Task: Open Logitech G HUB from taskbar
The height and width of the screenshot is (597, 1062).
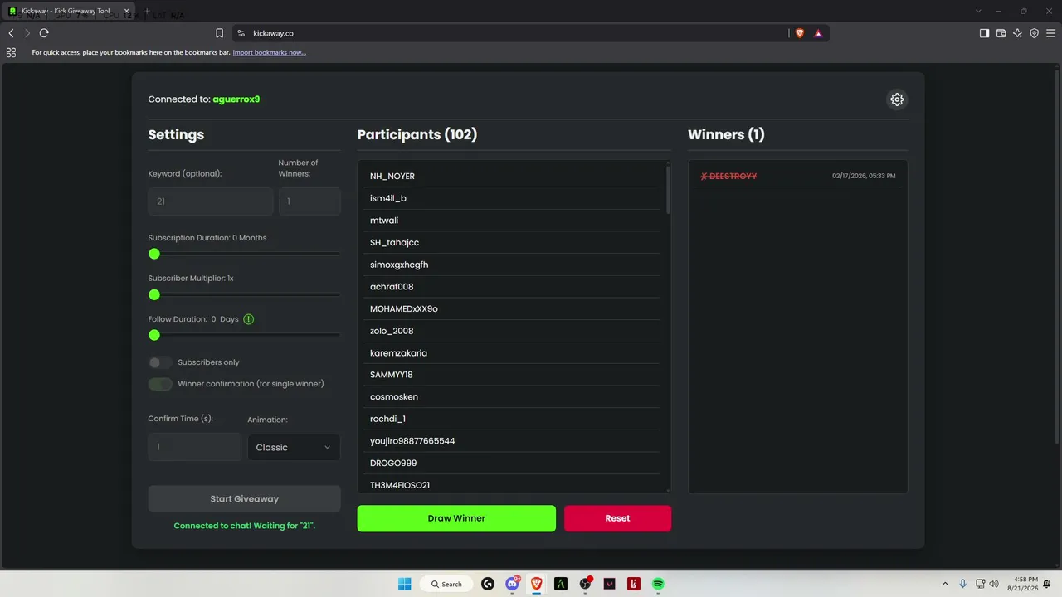Action: coord(488,584)
